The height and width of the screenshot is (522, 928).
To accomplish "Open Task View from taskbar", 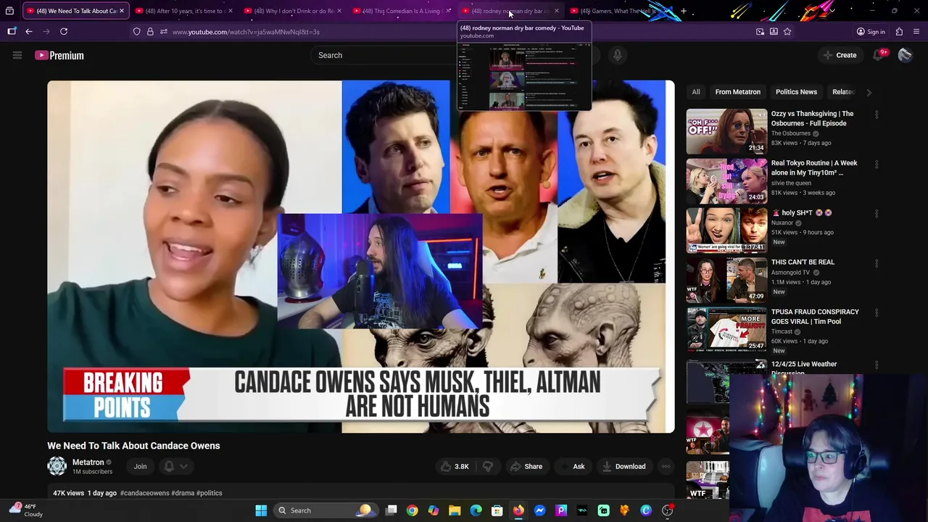I will click(x=391, y=510).
